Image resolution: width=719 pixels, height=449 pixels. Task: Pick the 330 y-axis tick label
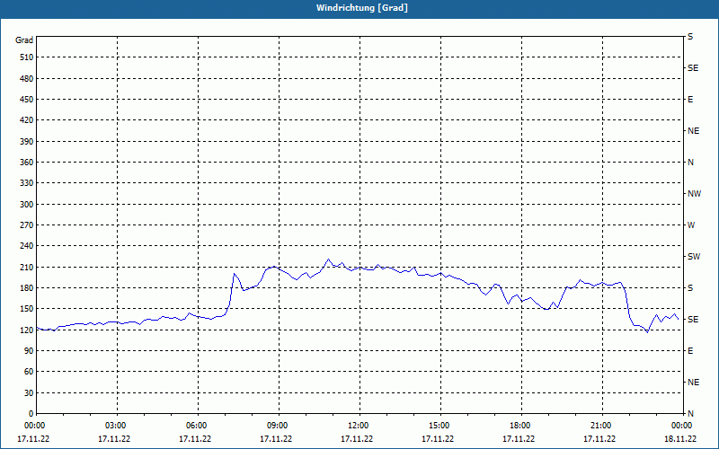(27, 183)
